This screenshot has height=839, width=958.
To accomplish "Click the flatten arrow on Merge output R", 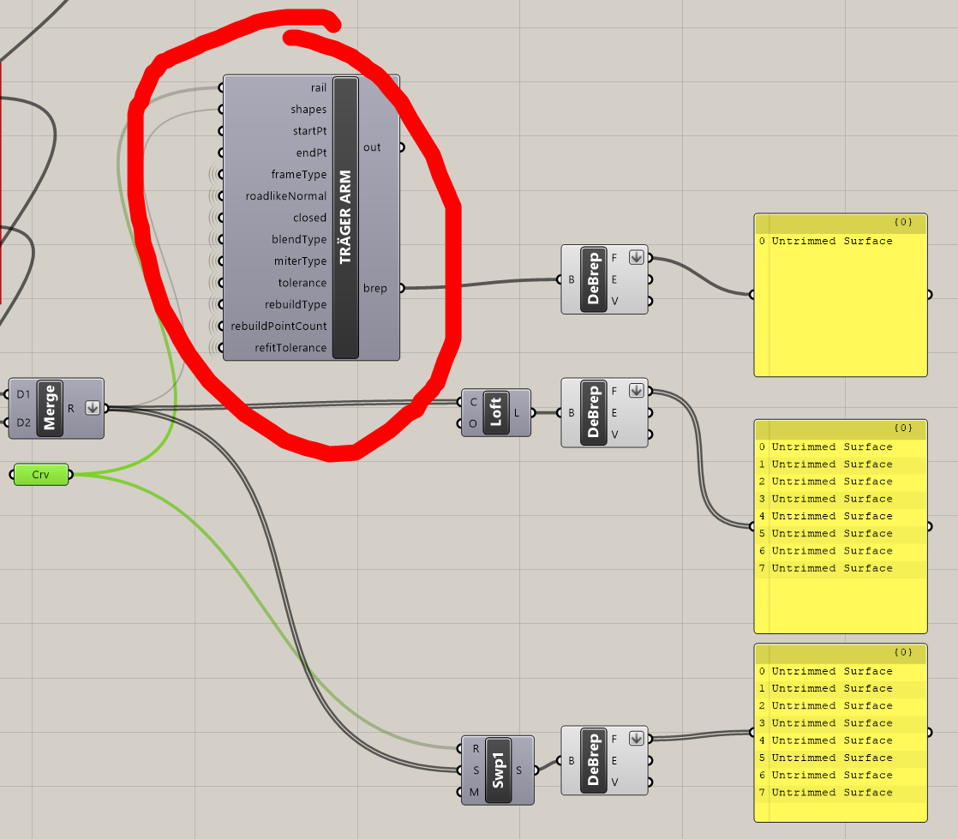I will (x=93, y=408).
